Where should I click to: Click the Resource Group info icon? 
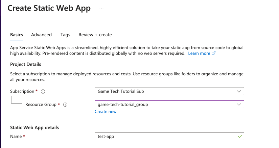(65, 105)
